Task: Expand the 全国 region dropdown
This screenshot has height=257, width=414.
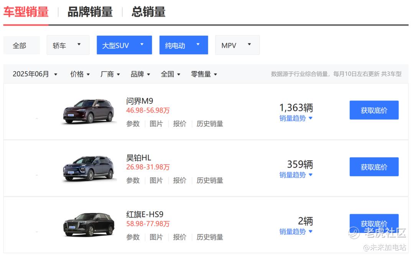Action: [171, 74]
